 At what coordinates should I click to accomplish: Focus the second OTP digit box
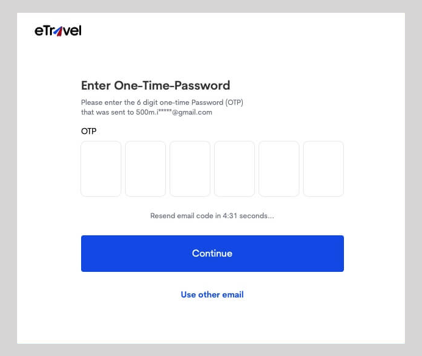click(x=145, y=169)
